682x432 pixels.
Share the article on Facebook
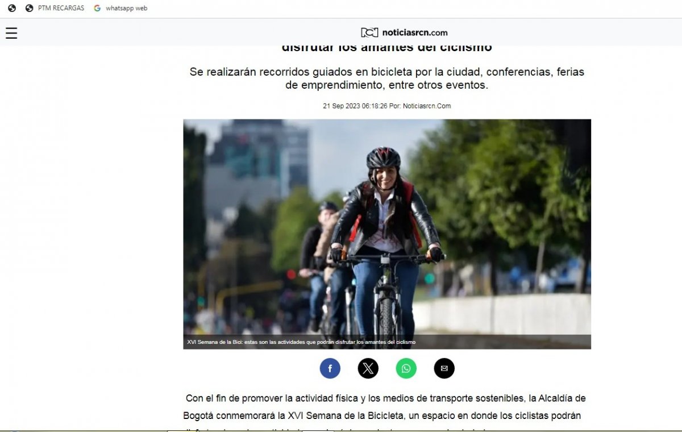[x=330, y=368]
